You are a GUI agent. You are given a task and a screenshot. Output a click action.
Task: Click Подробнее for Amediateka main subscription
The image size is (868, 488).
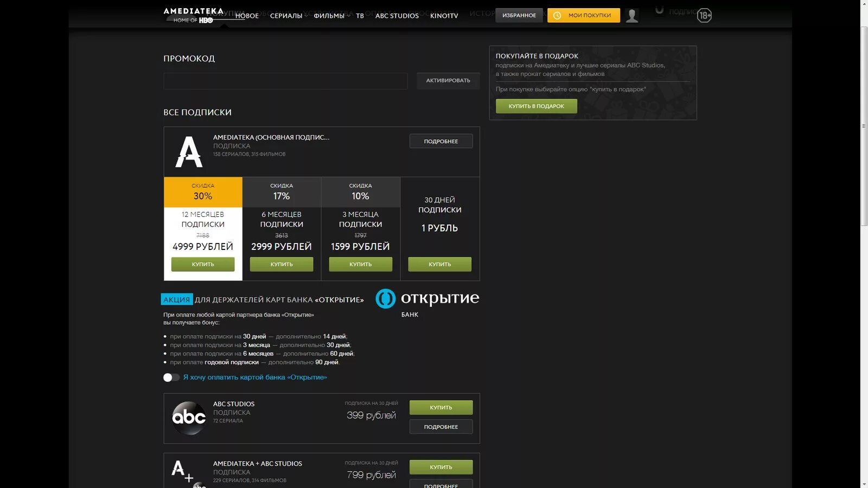(441, 141)
